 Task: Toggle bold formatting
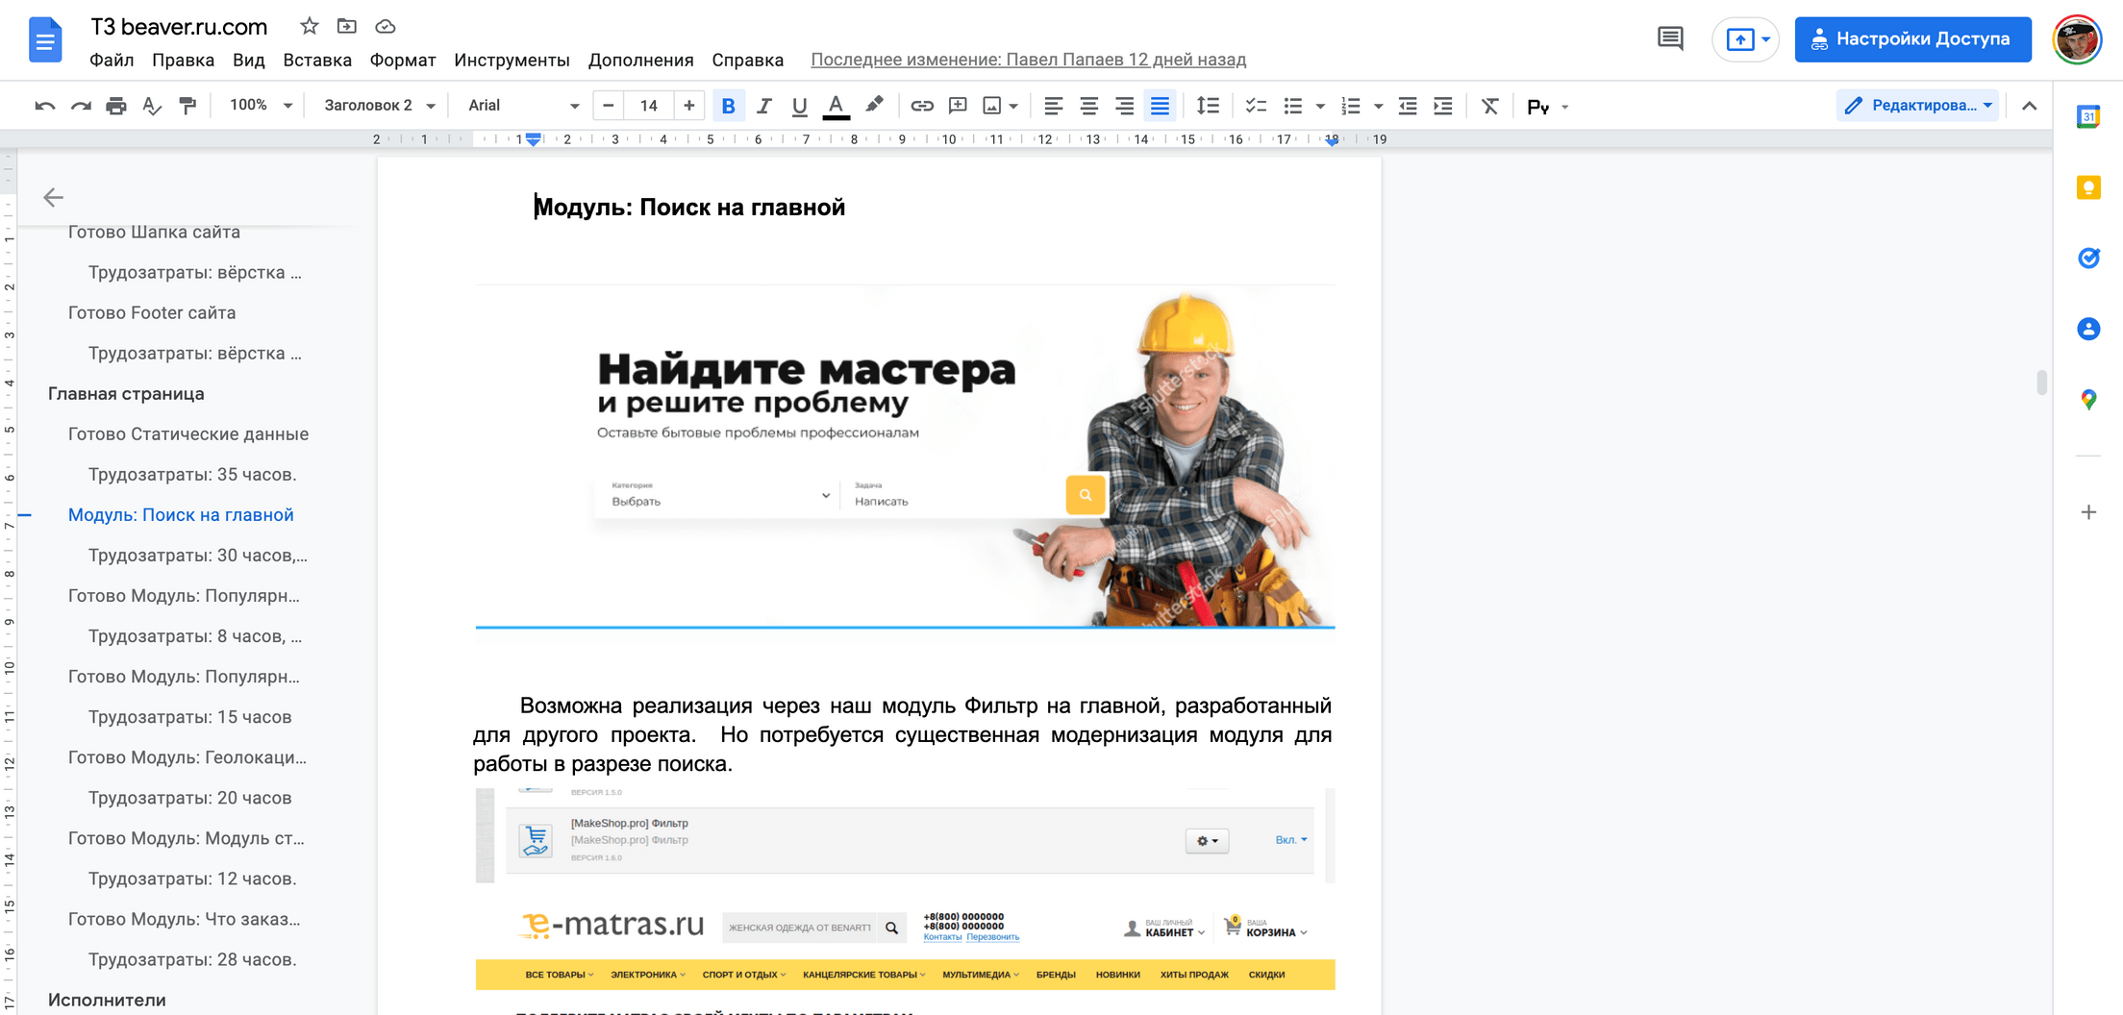[728, 106]
